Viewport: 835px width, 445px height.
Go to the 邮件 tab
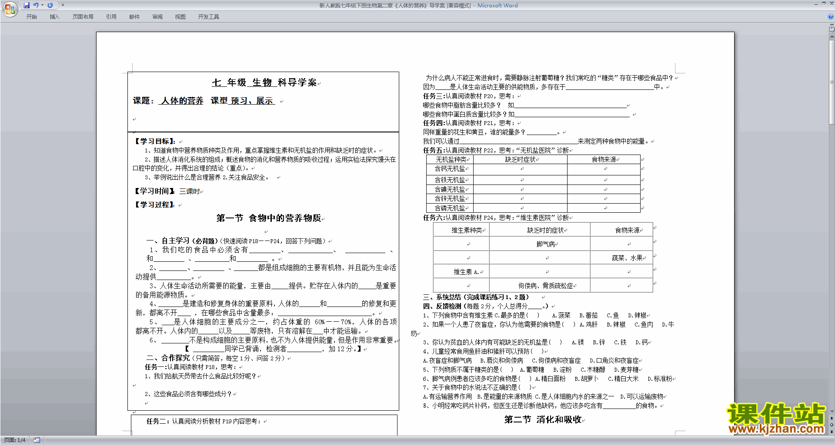134,16
